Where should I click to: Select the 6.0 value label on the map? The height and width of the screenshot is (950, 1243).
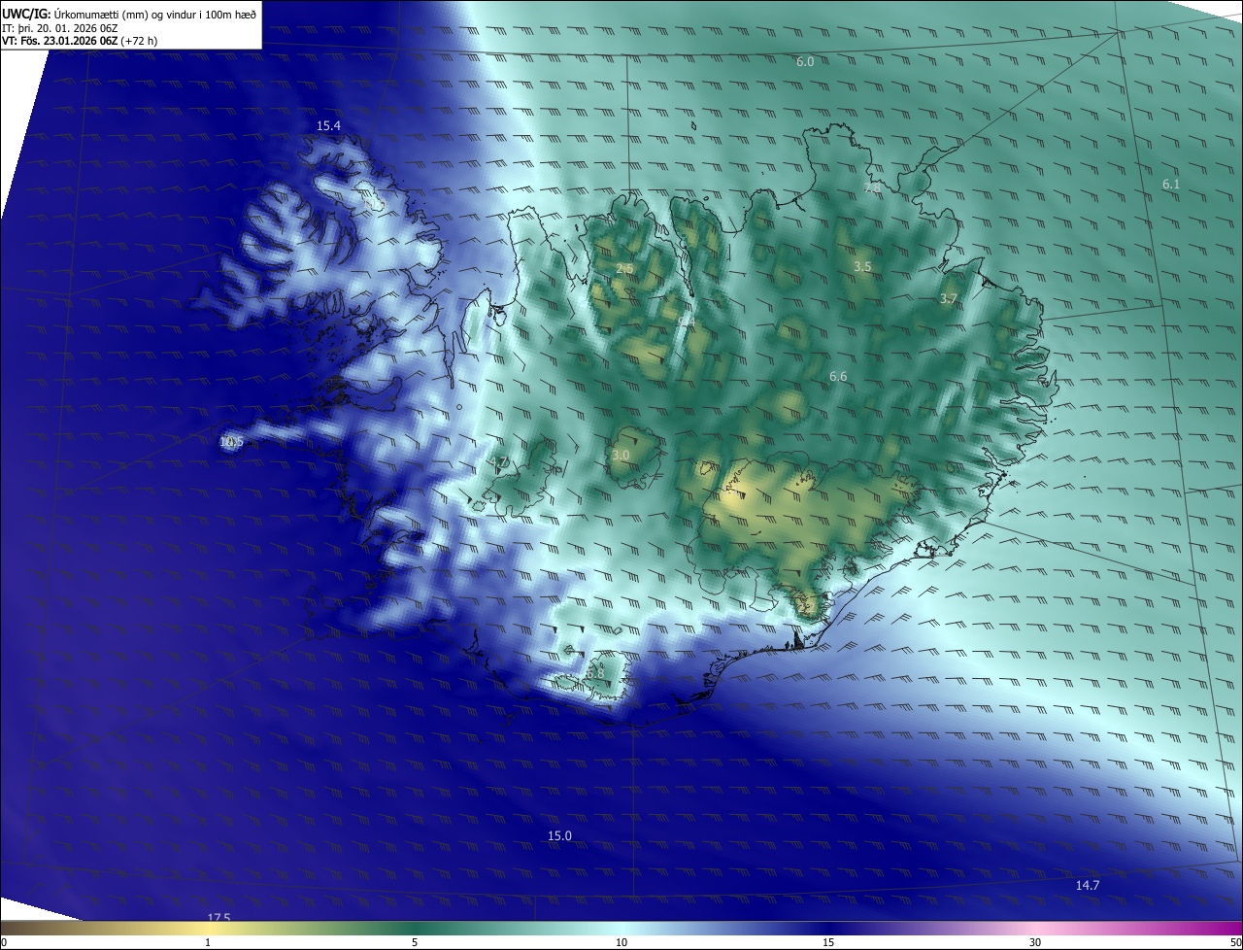tap(805, 62)
